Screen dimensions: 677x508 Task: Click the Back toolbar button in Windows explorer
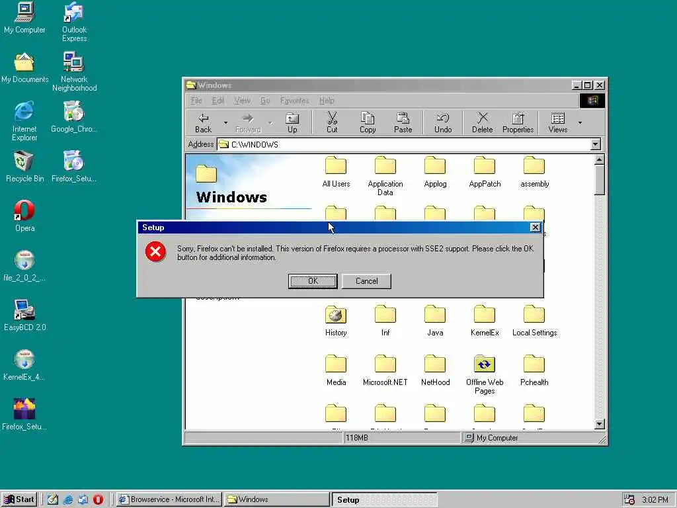pos(203,122)
